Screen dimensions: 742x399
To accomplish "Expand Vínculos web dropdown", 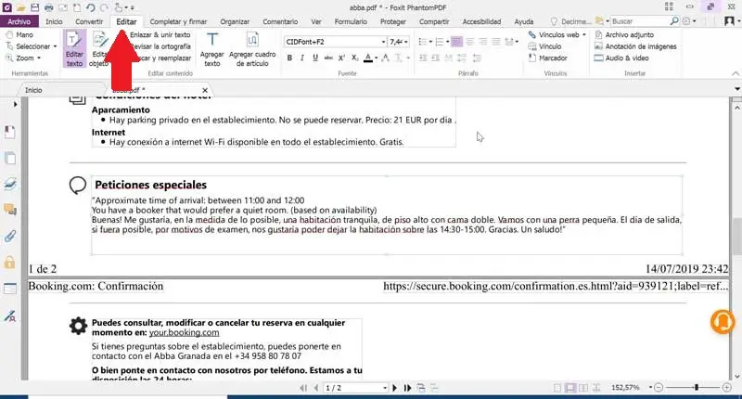I will click(584, 35).
